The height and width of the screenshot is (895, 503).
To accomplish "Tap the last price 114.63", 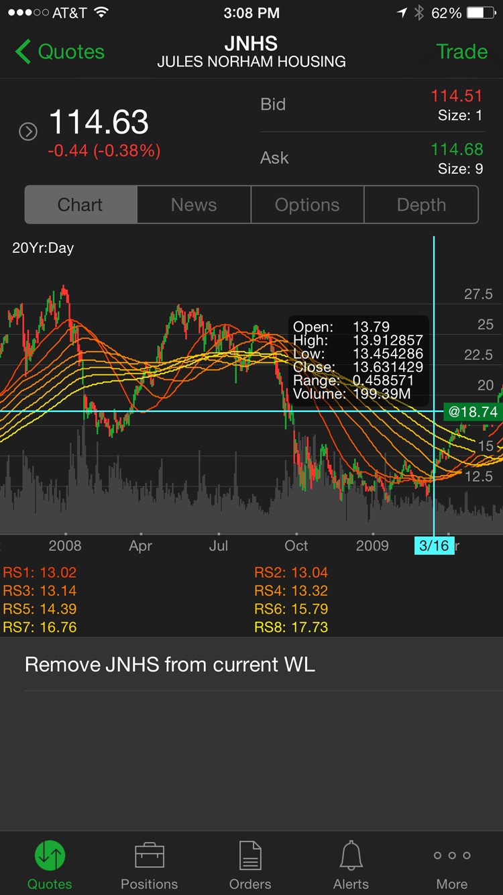I will (x=99, y=122).
